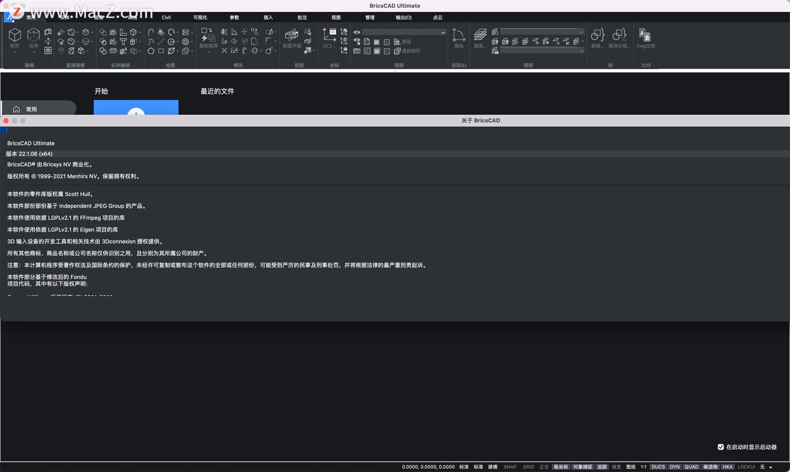This screenshot has width=790, height=472.
Task: Select the polygon drawing tool
Action: click(x=151, y=51)
